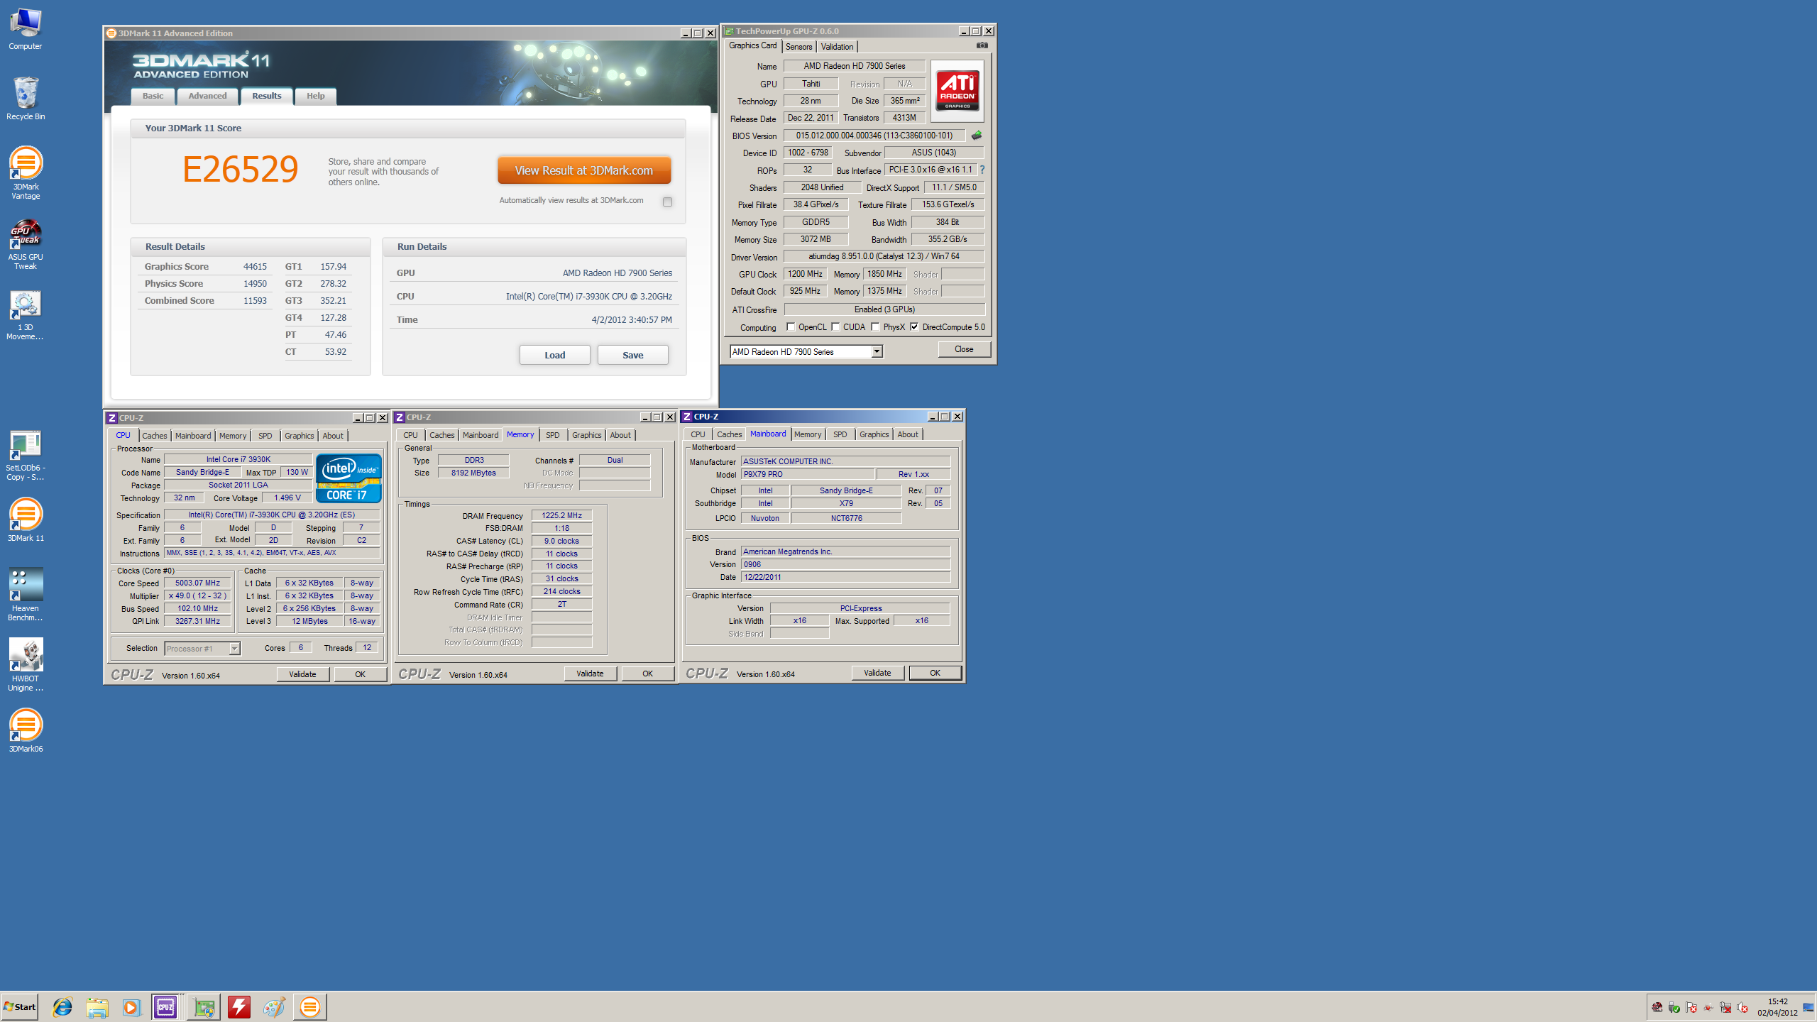Open Graphics tab in right CPU-Z window

click(874, 434)
